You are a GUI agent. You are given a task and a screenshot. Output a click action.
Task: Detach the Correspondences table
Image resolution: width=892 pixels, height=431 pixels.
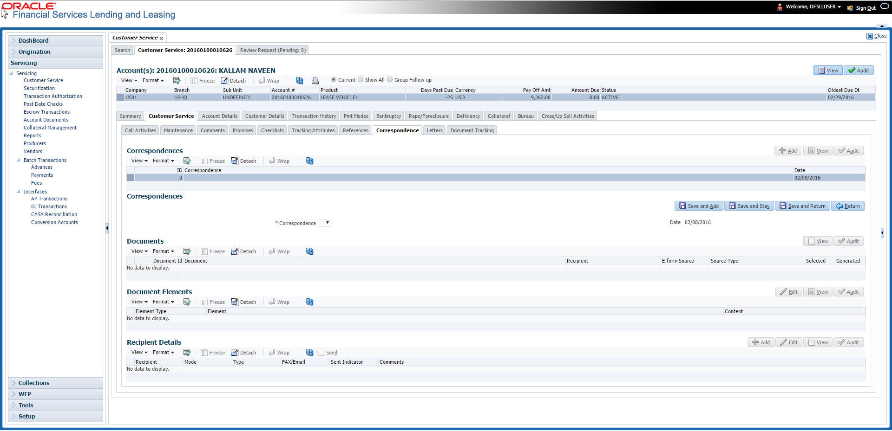coord(243,161)
